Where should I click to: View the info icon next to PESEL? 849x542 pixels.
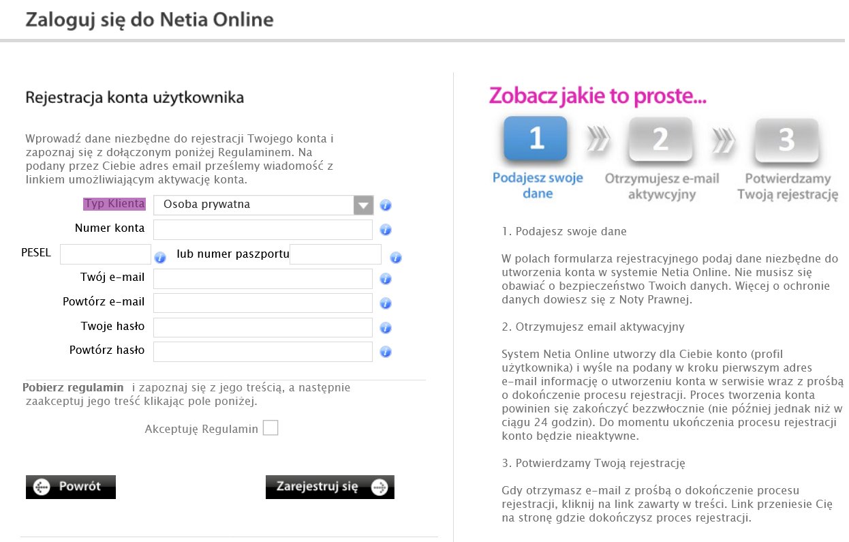pos(161,257)
